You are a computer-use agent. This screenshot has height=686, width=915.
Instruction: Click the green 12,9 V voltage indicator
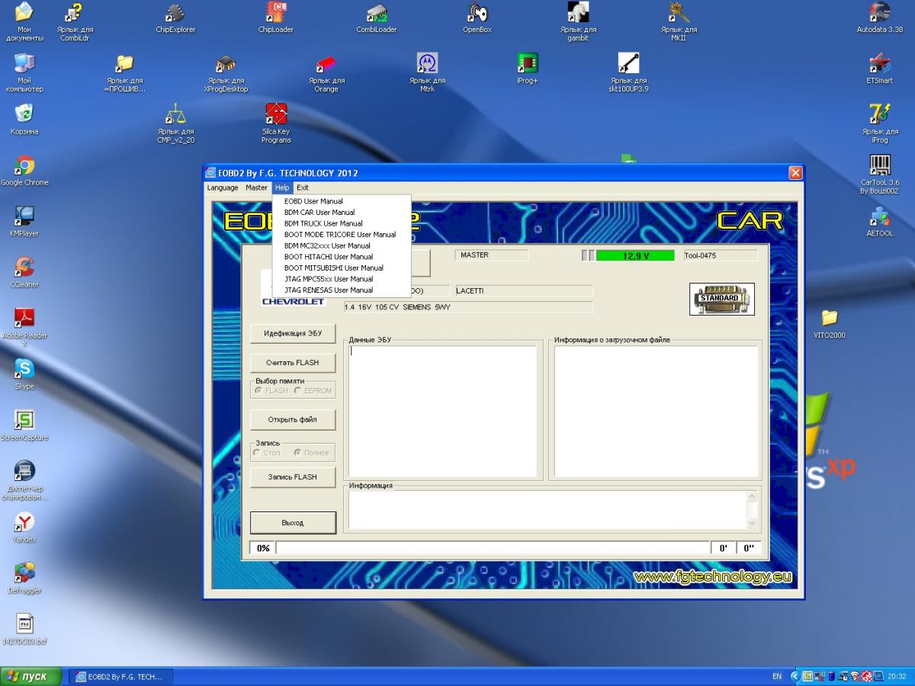pyautogui.click(x=635, y=255)
